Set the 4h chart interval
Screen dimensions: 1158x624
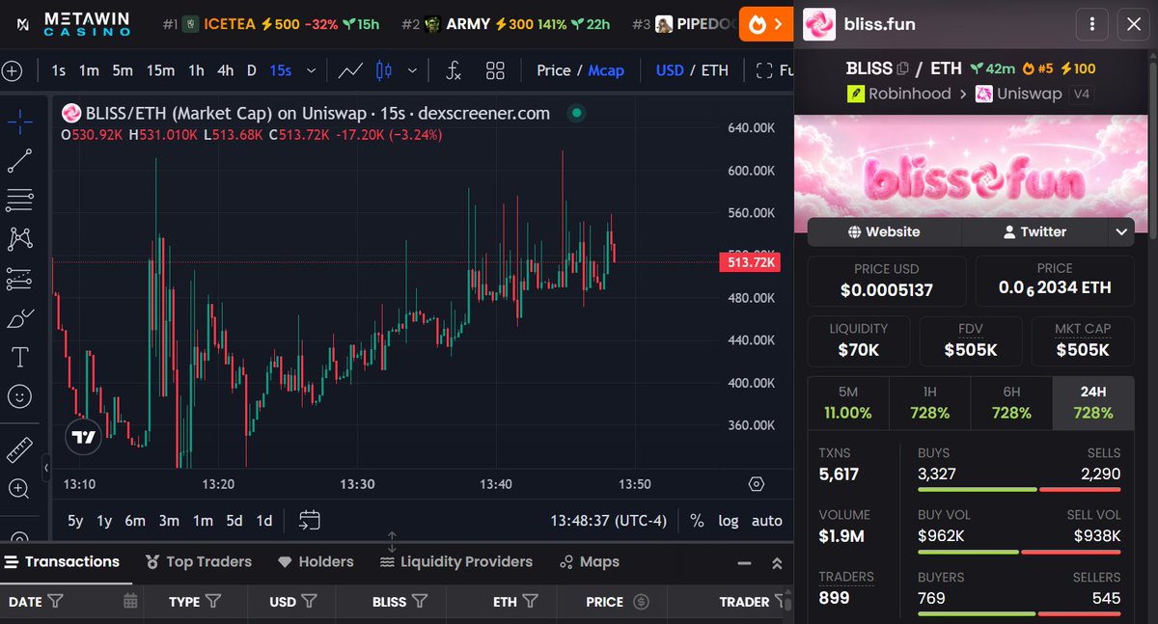pos(225,70)
